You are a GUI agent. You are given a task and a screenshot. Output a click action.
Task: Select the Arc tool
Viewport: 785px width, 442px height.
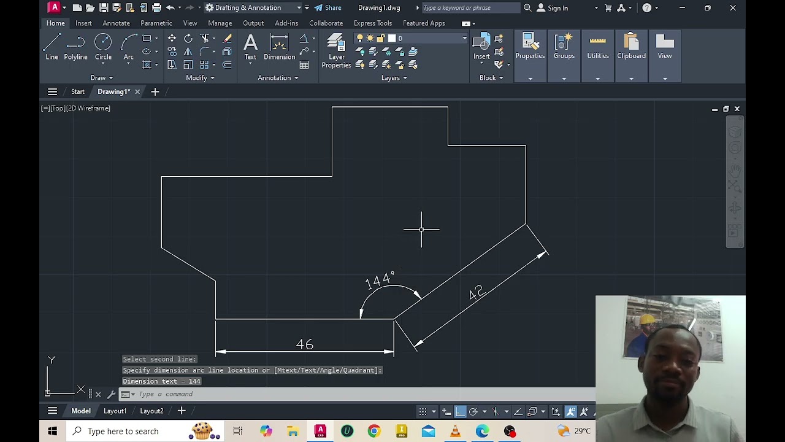[x=128, y=47]
